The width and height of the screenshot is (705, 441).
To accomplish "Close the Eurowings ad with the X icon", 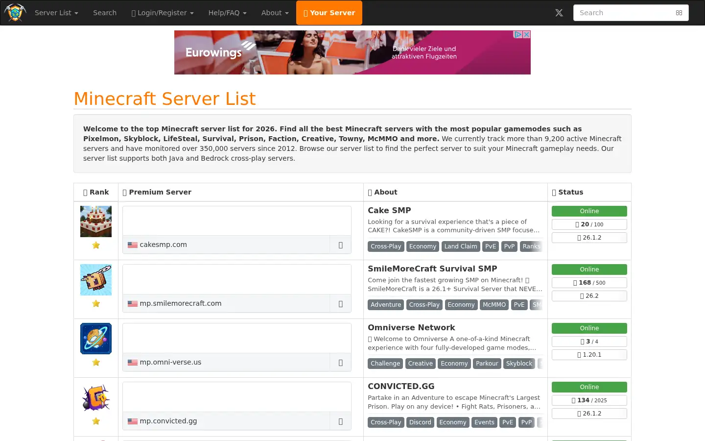I will pos(527,34).
